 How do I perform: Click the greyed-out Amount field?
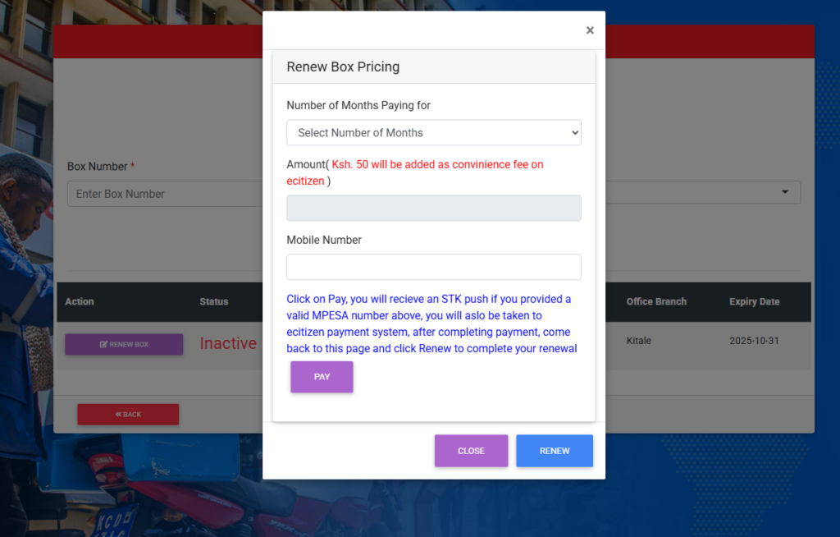click(433, 209)
